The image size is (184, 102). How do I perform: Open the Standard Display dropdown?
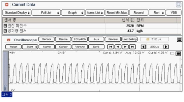click(x=17, y=13)
